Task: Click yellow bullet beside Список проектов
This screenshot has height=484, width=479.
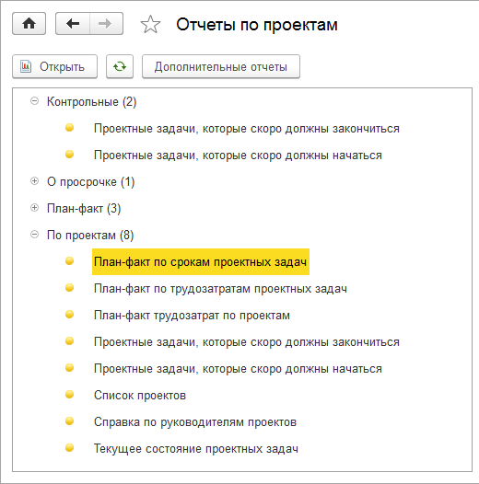Action: (69, 394)
